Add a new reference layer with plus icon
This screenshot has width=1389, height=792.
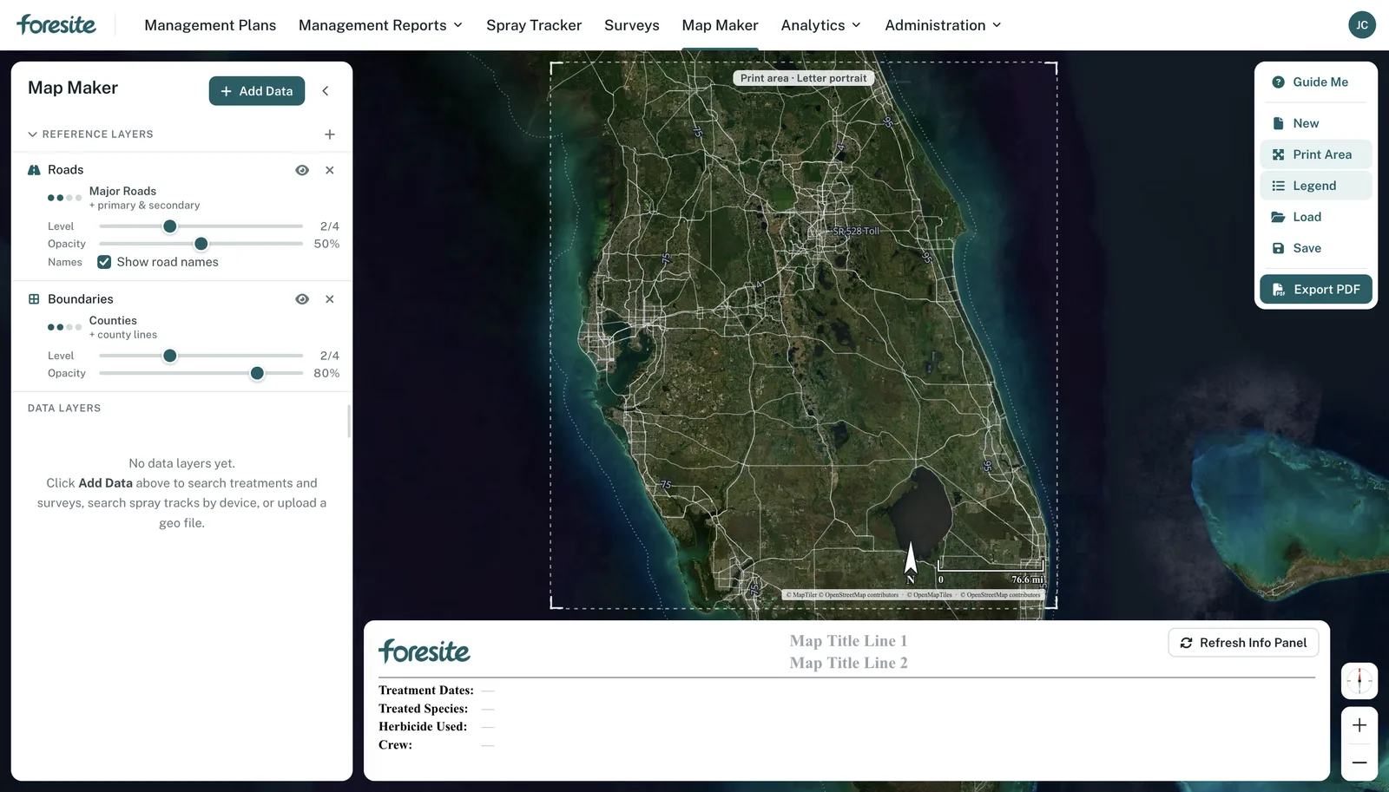tap(330, 134)
